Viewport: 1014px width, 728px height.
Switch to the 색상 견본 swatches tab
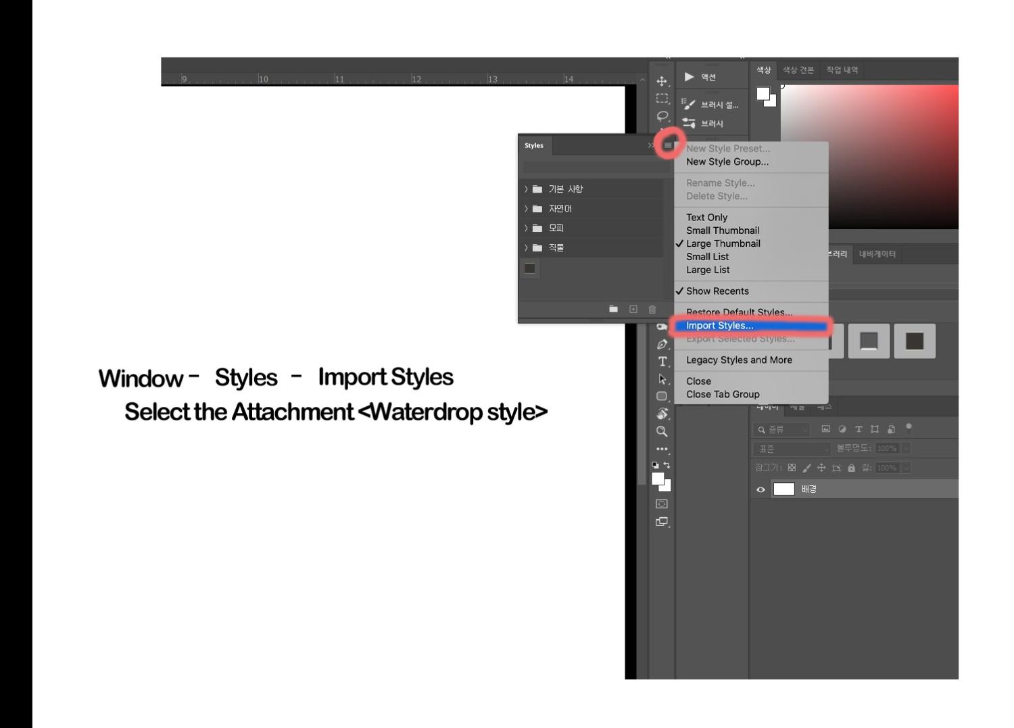click(x=798, y=70)
